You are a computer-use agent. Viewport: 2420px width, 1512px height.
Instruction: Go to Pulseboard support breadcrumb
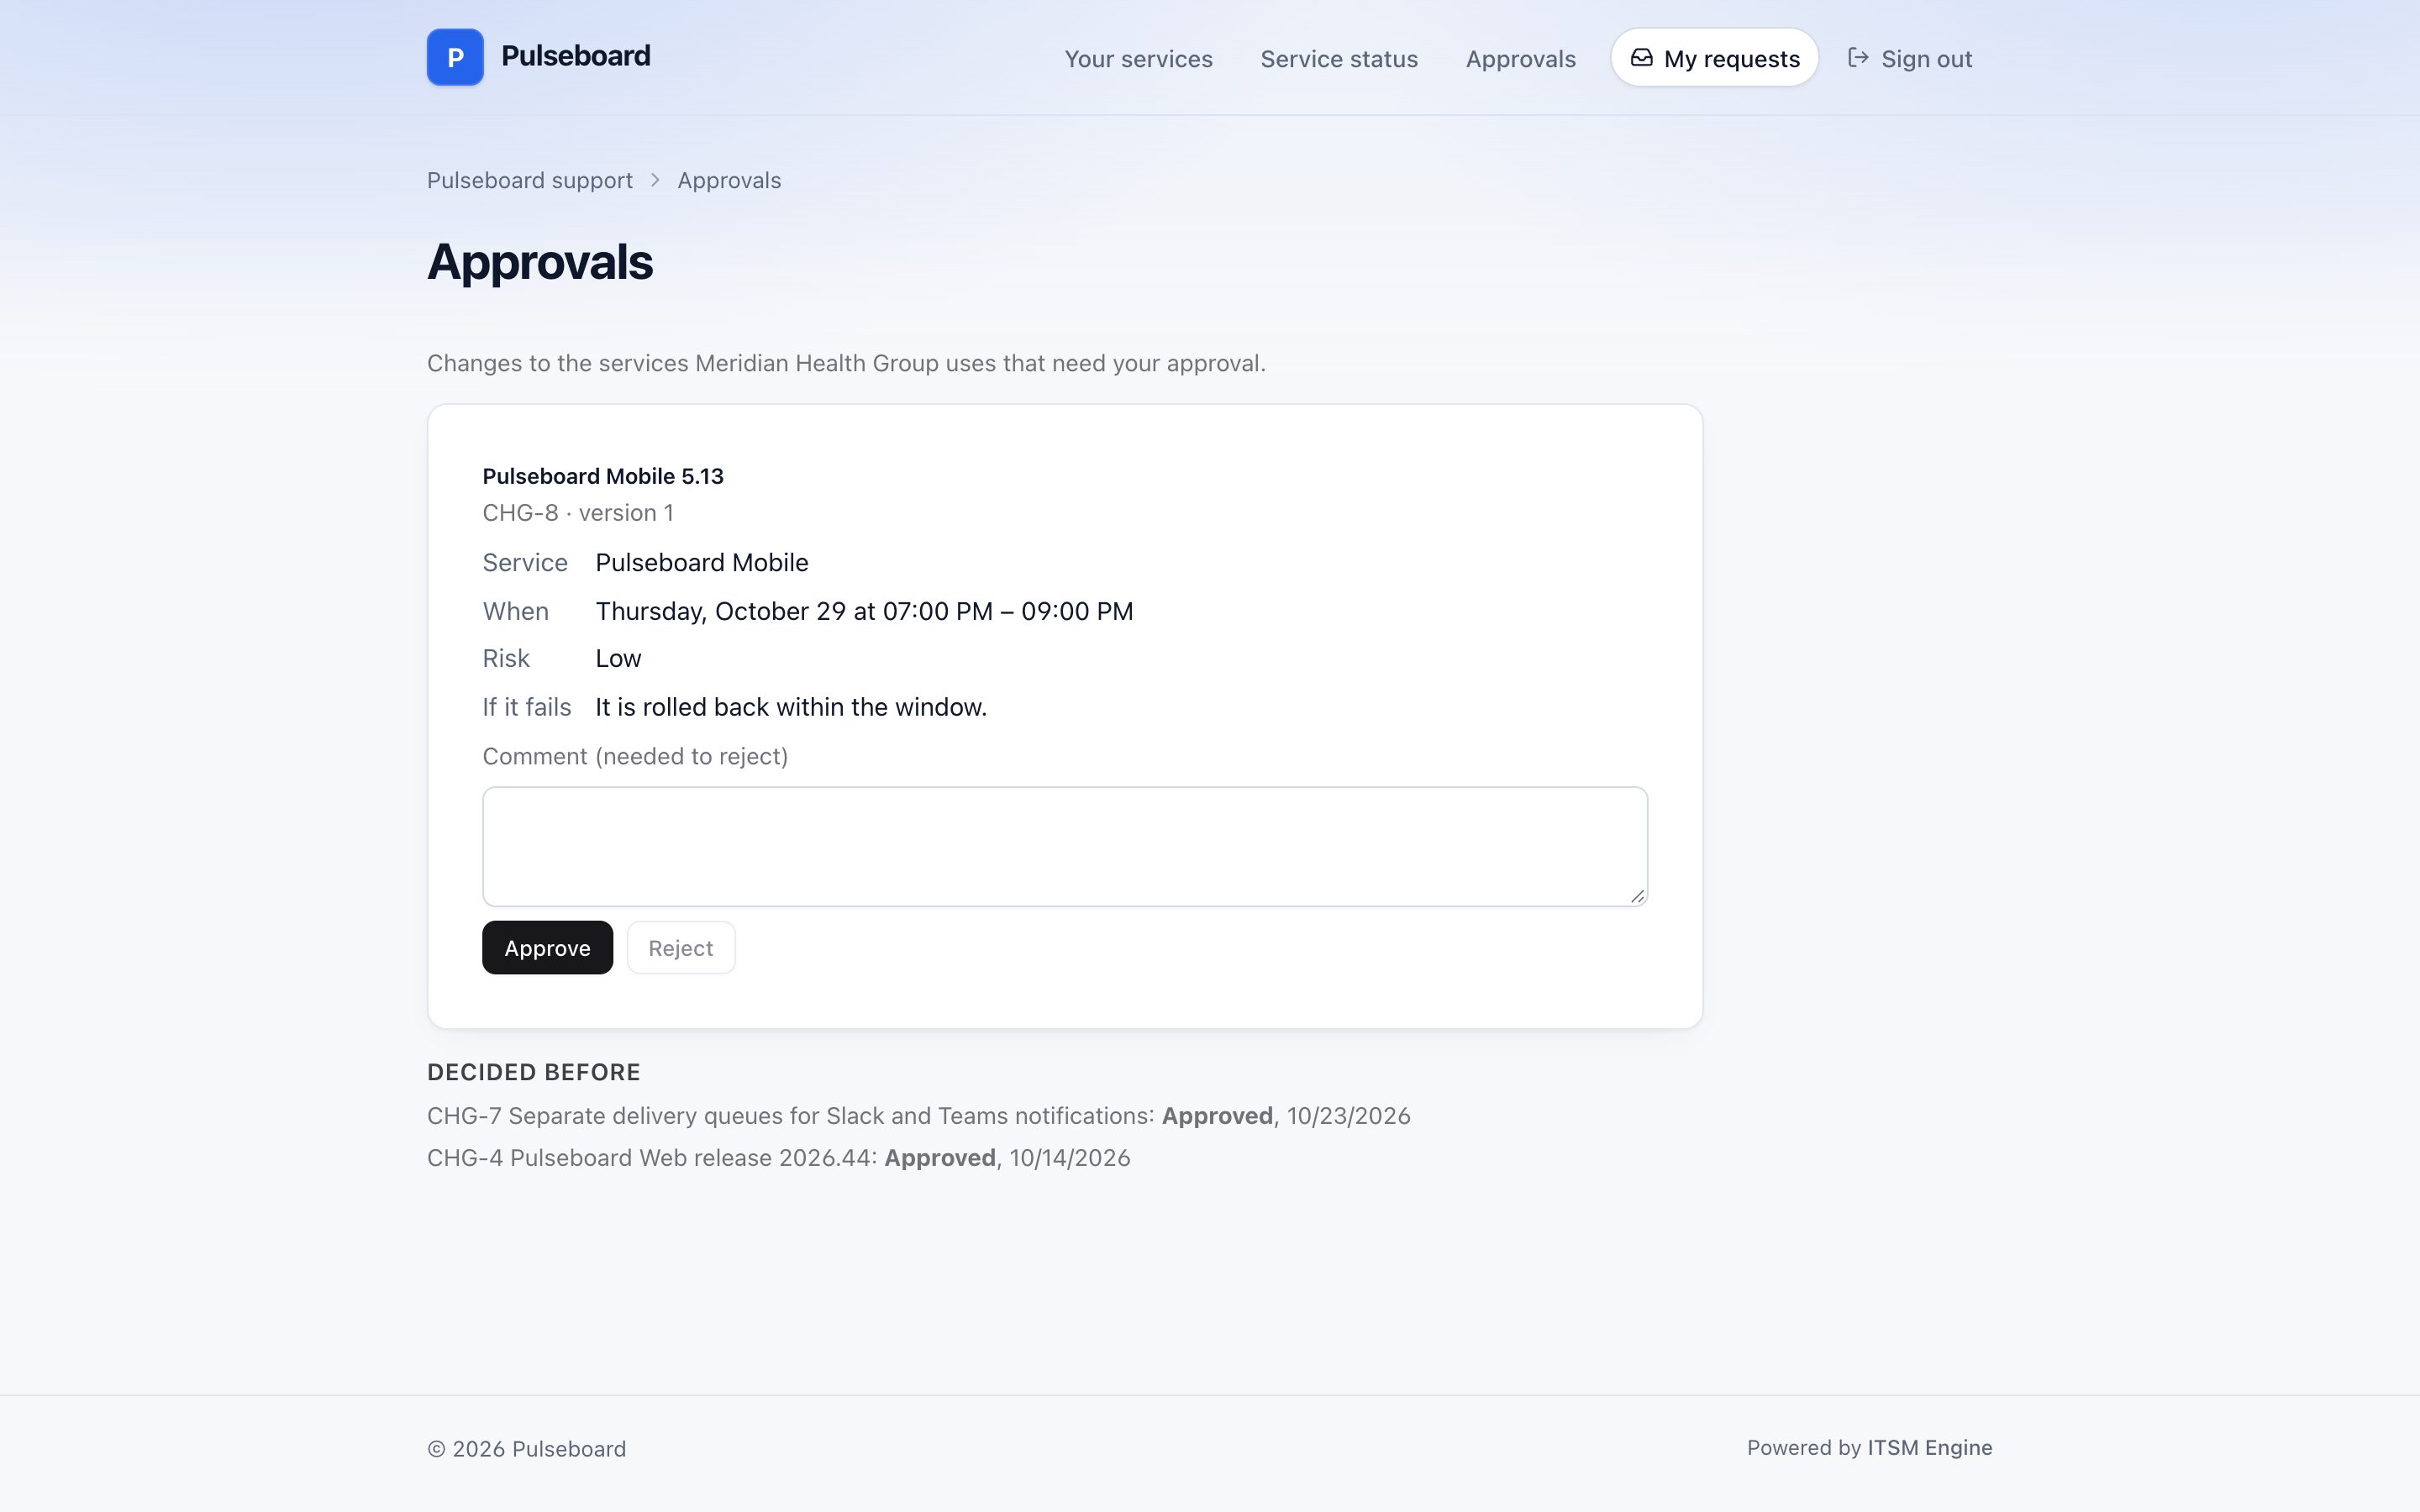coord(530,180)
